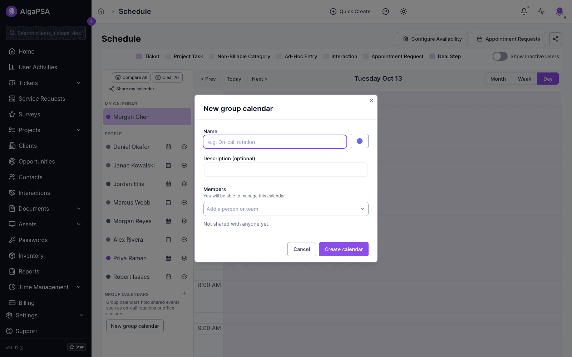Open the notifications bell icon

pyautogui.click(x=524, y=11)
